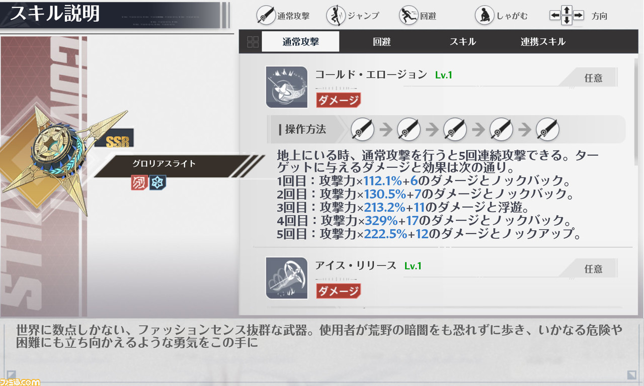Click the 通常攻撃 sword icon in the legend
The image size is (644, 386).
(x=266, y=16)
